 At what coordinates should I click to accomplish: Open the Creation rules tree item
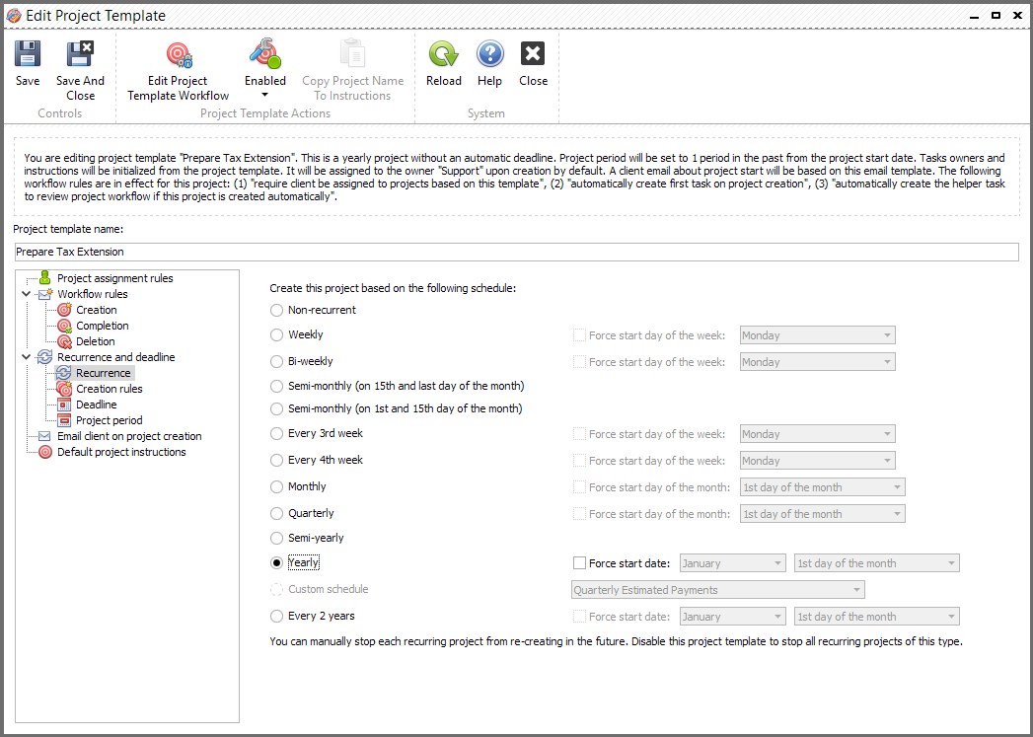[x=110, y=389]
